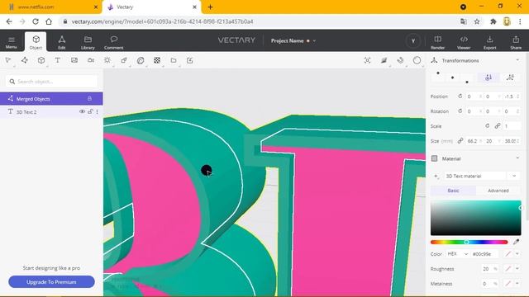Open the view plane shading icon
Image resolution: width=529 pixels, height=297 pixels.
point(384,60)
